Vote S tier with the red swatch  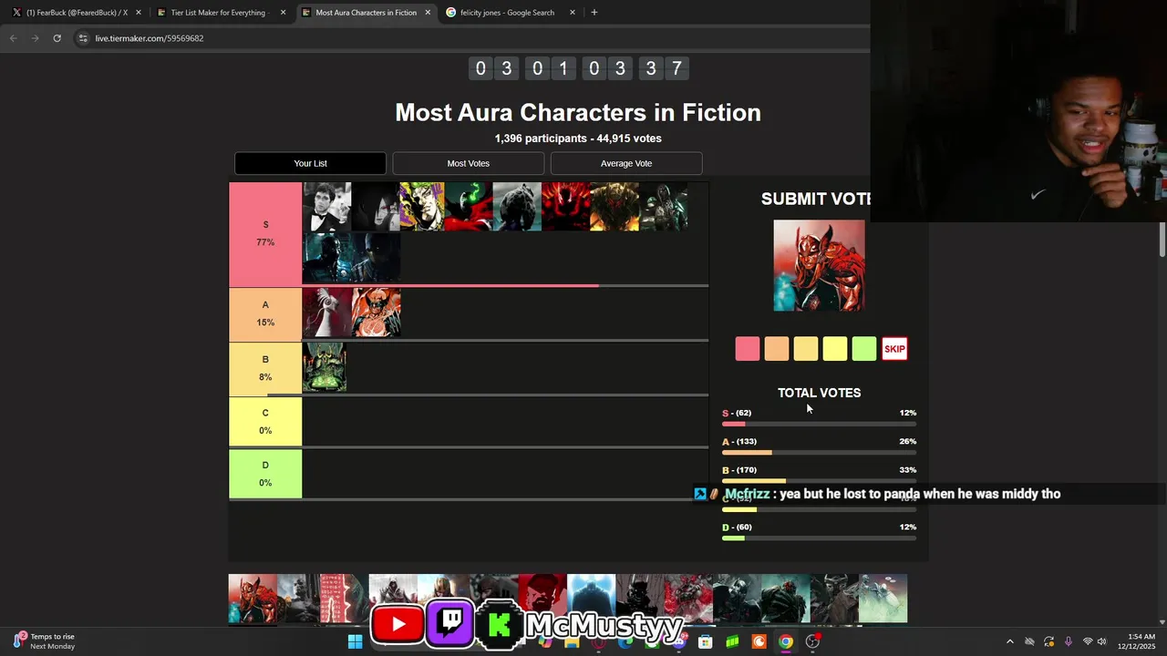click(x=748, y=349)
